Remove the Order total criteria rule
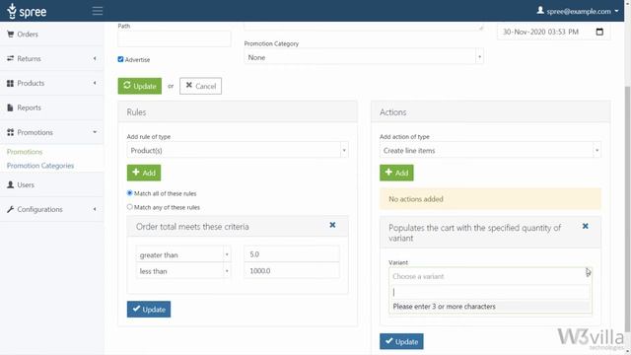 [x=332, y=225]
